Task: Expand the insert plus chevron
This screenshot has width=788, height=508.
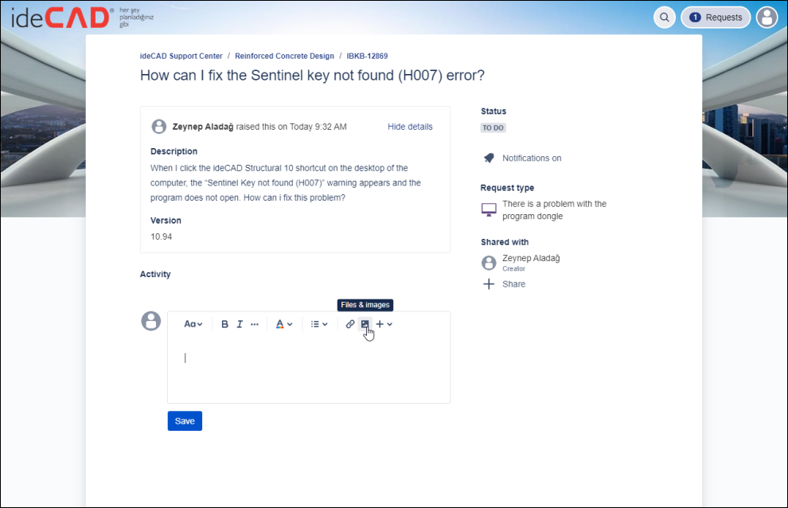Action: (390, 324)
